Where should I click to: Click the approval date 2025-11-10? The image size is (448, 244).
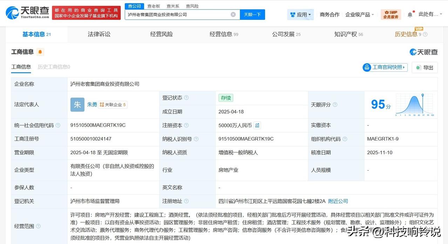point(380,152)
